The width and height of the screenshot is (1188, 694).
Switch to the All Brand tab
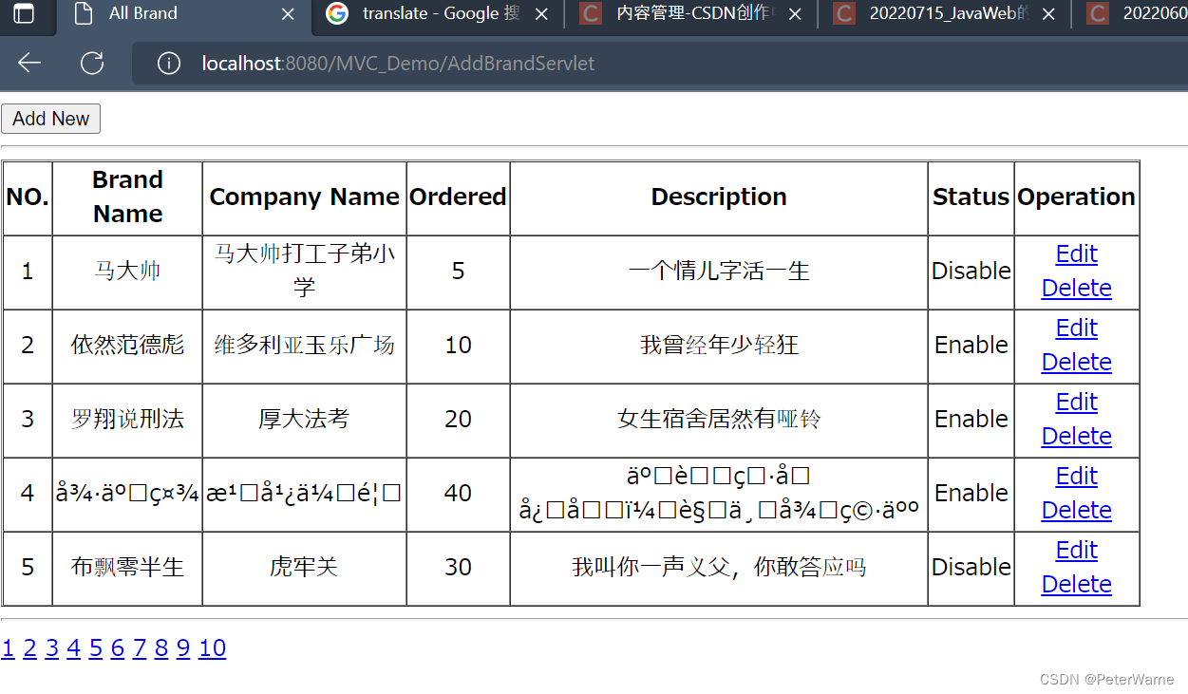(x=183, y=14)
